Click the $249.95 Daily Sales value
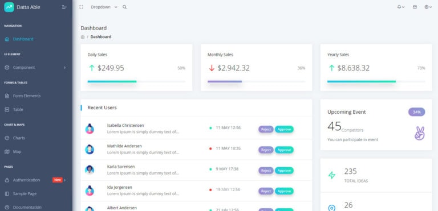 (111, 68)
